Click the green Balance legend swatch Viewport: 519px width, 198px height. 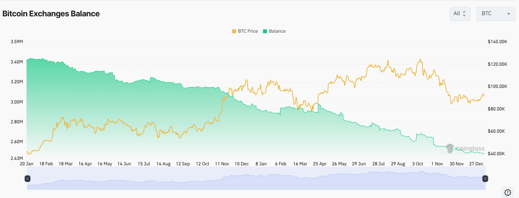coord(265,31)
